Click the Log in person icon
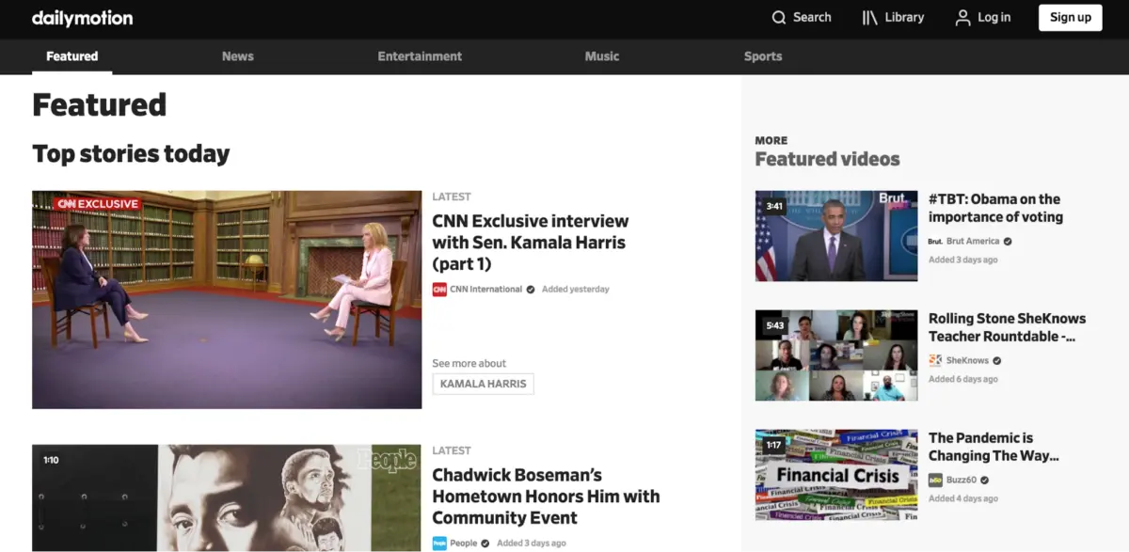The width and height of the screenshot is (1129, 552). click(962, 18)
